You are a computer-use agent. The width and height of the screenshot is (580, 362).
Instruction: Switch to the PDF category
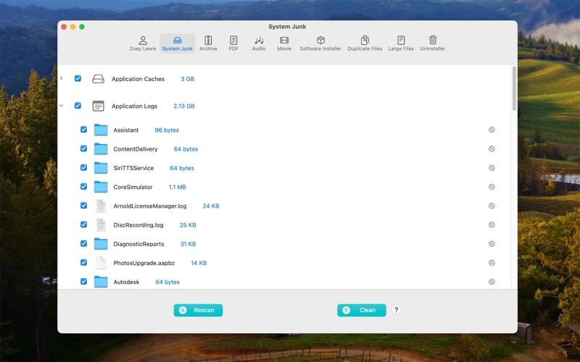point(233,43)
